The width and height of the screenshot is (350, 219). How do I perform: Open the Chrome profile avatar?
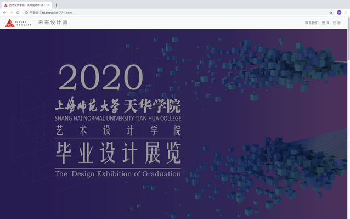tap(339, 13)
